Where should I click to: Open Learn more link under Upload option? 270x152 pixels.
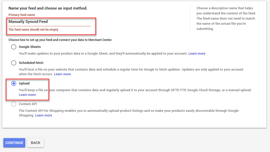27,95
